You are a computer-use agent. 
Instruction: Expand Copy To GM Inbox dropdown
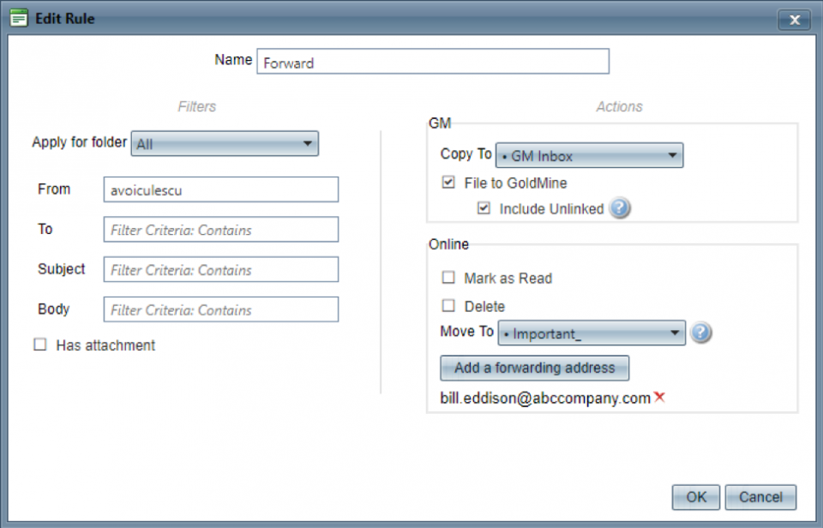click(x=590, y=155)
